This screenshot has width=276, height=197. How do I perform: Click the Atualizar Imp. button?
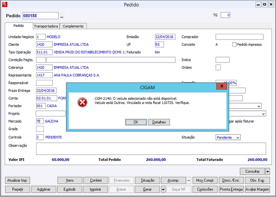pyautogui.click(x=17, y=180)
